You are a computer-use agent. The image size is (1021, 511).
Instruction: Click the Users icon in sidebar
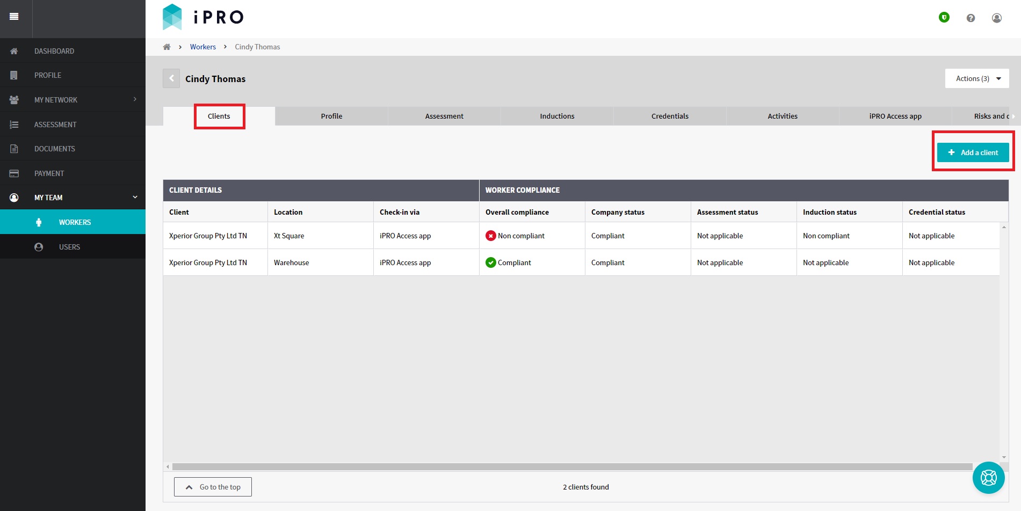pos(39,247)
